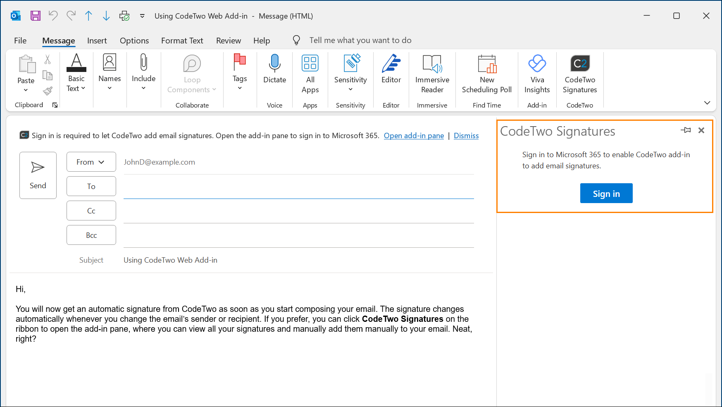Minimize the message window
This screenshot has height=407, width=722.
pos(647,16)
